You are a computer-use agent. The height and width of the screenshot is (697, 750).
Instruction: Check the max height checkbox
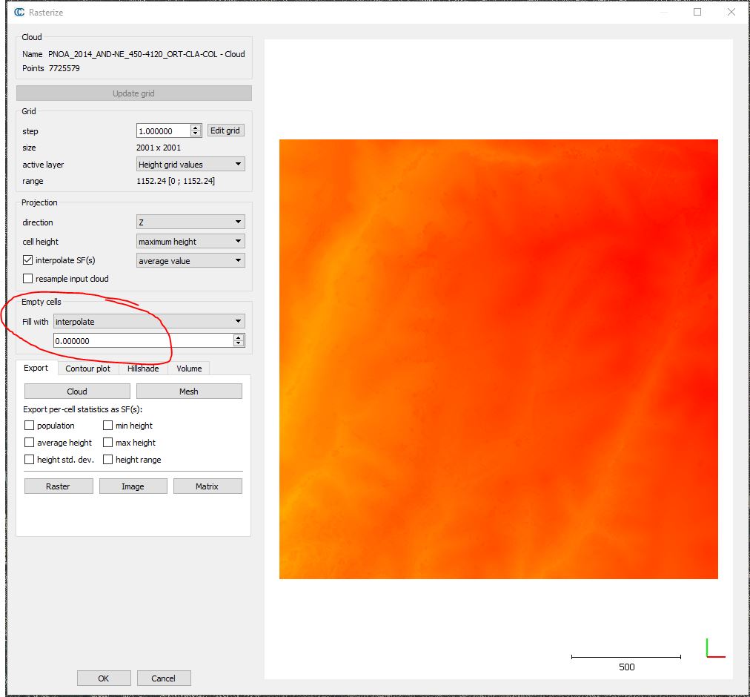(x=108, y=443)
